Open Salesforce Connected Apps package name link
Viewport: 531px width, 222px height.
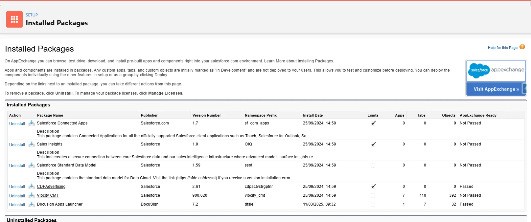click(x=62, y=123)
